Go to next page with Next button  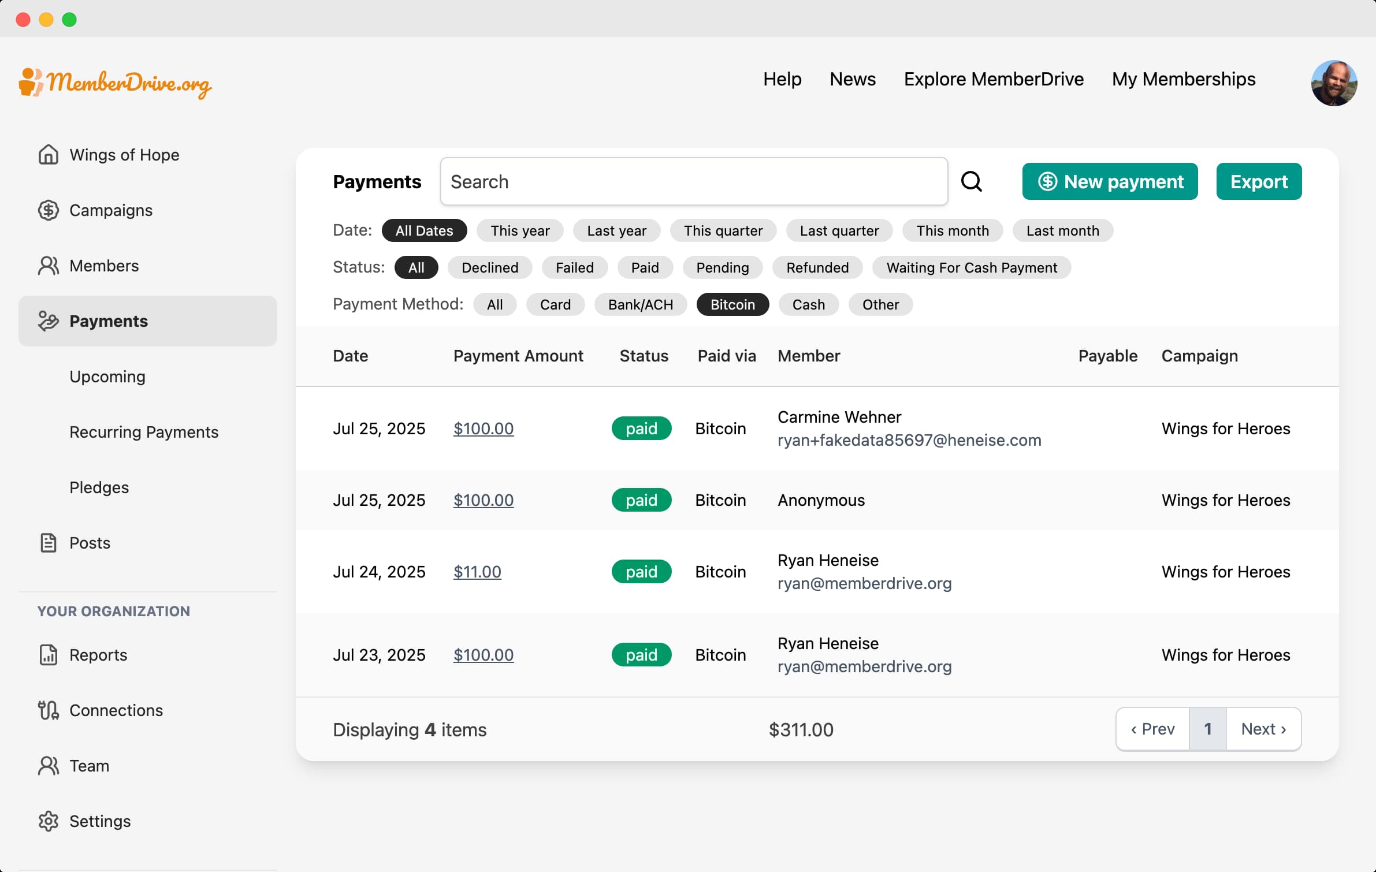(x=1264, y=729)
